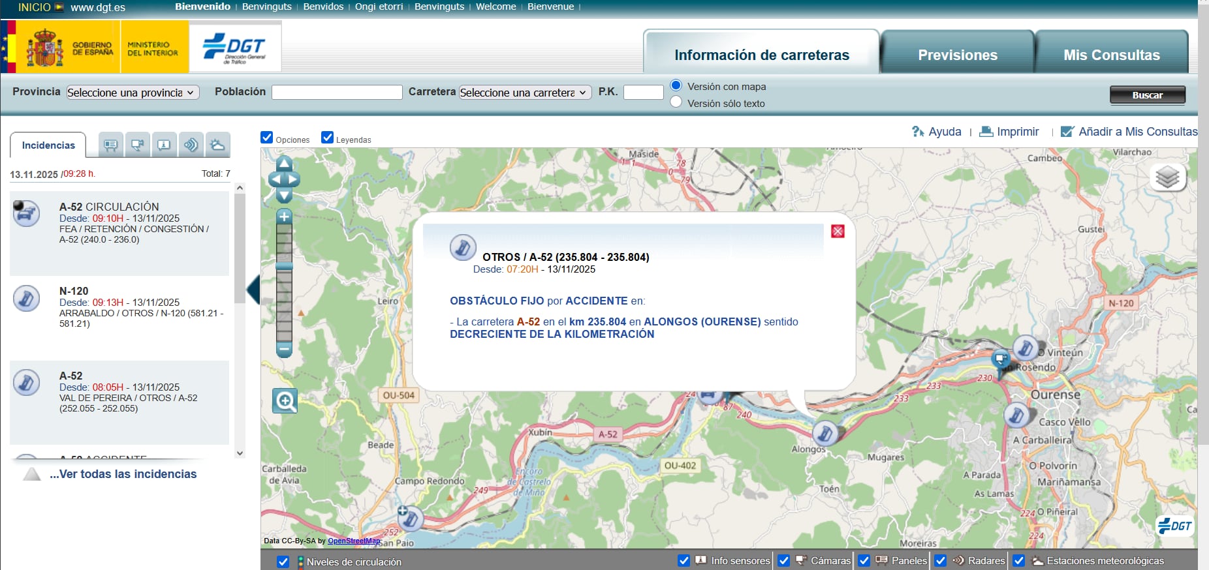The width and height of the screenshot is (1209, 570).
Task: Open the OpenStreetMap attribution link
Action: click(x=354, y=541)
